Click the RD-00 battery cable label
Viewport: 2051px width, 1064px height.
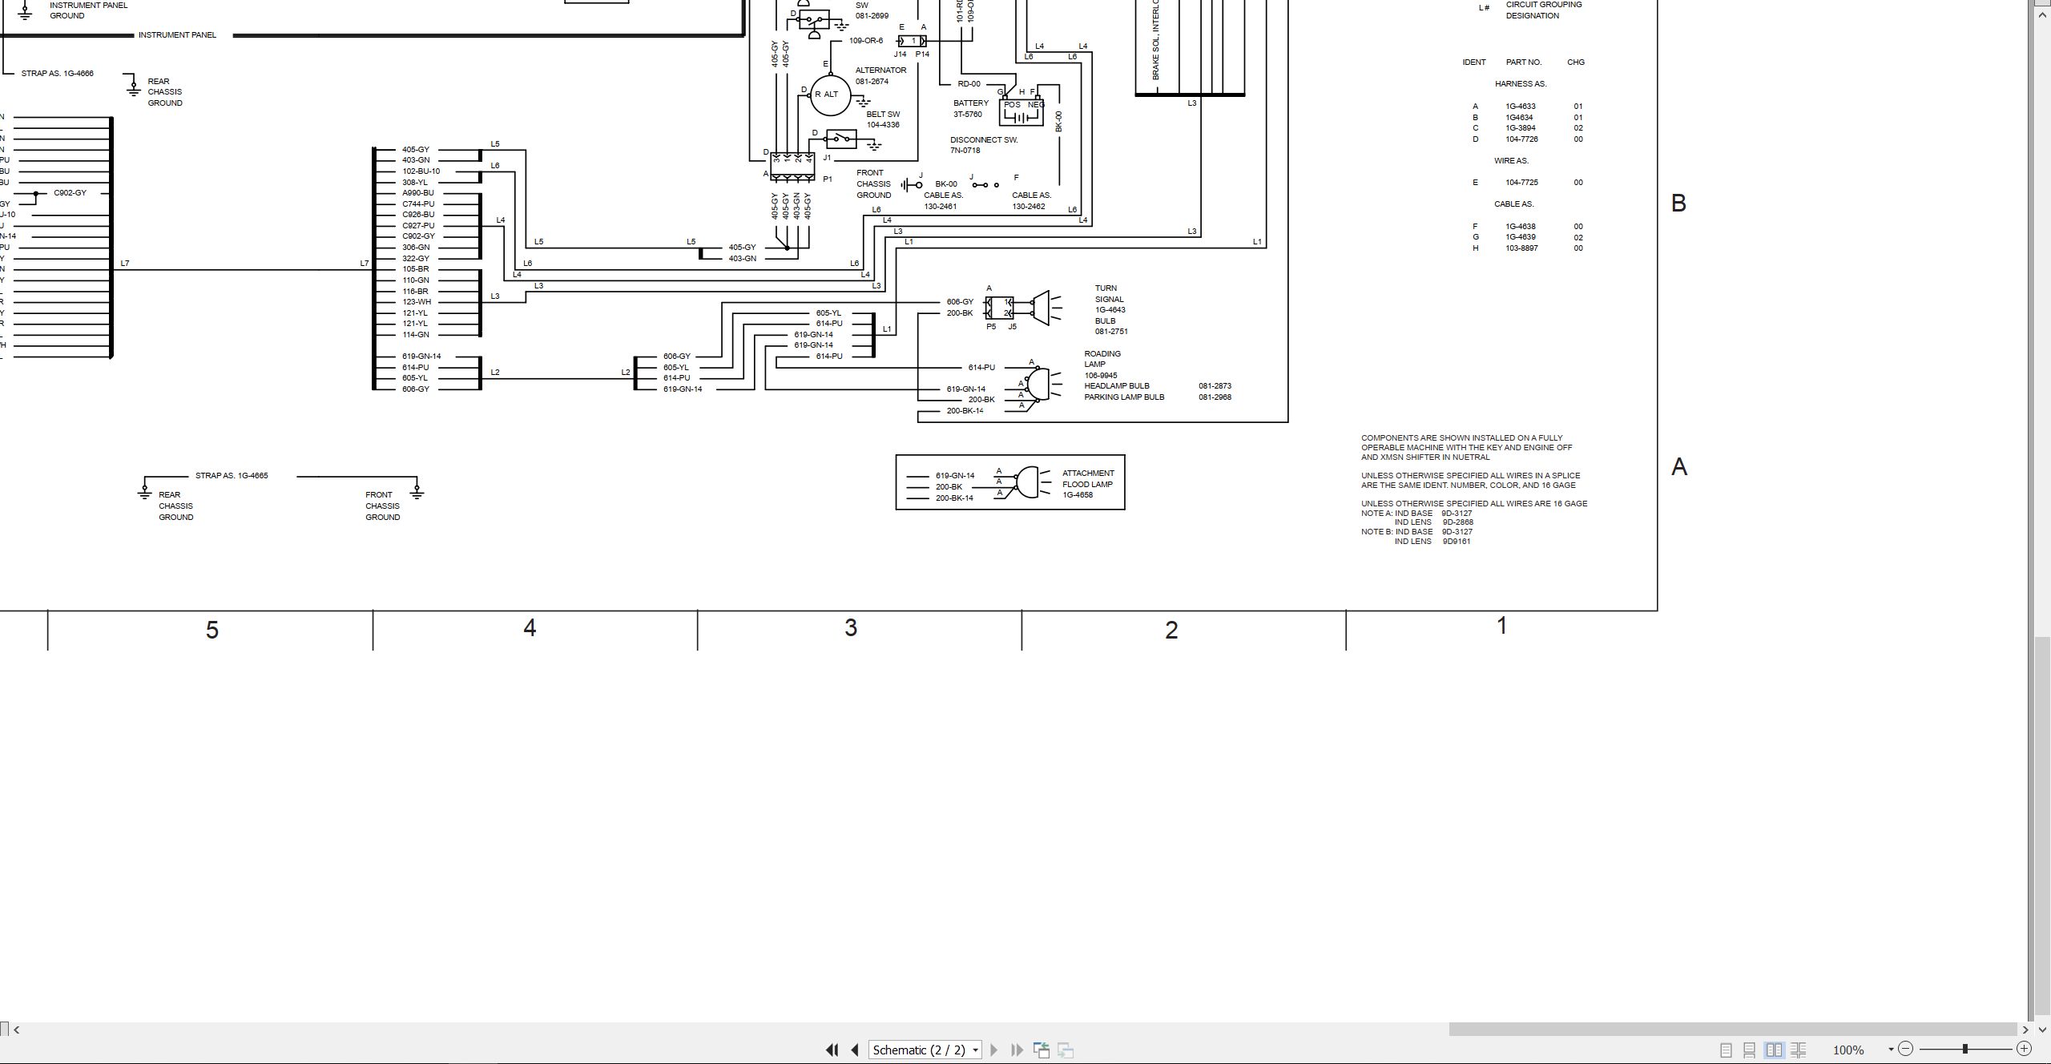[x=969, y=83]
